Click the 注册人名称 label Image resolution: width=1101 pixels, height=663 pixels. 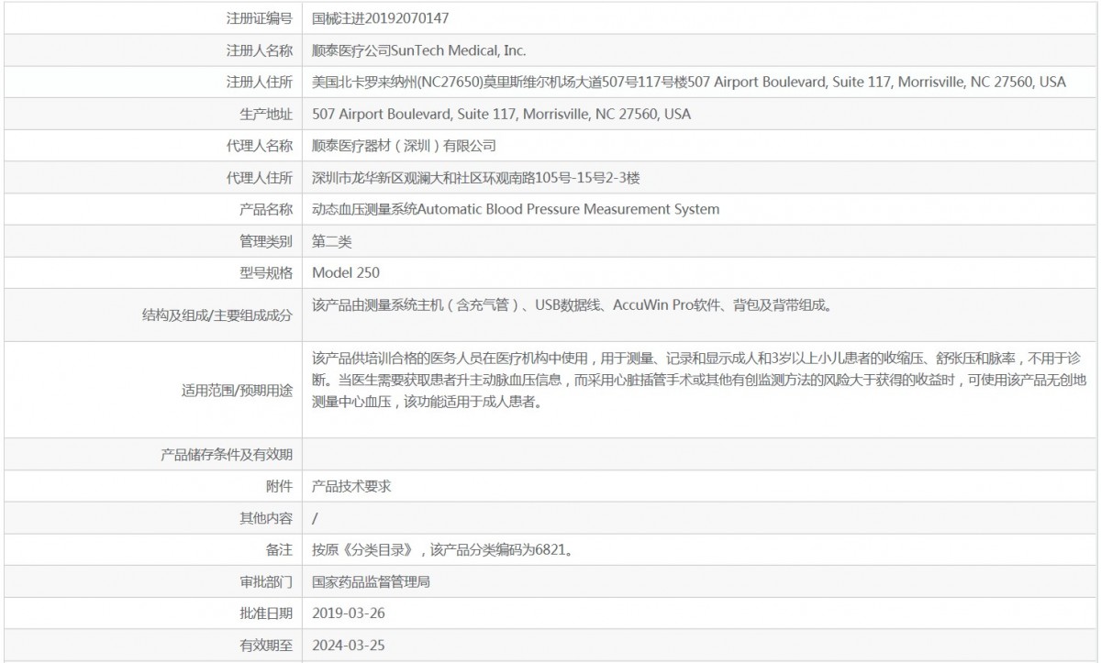coord(260,50)
